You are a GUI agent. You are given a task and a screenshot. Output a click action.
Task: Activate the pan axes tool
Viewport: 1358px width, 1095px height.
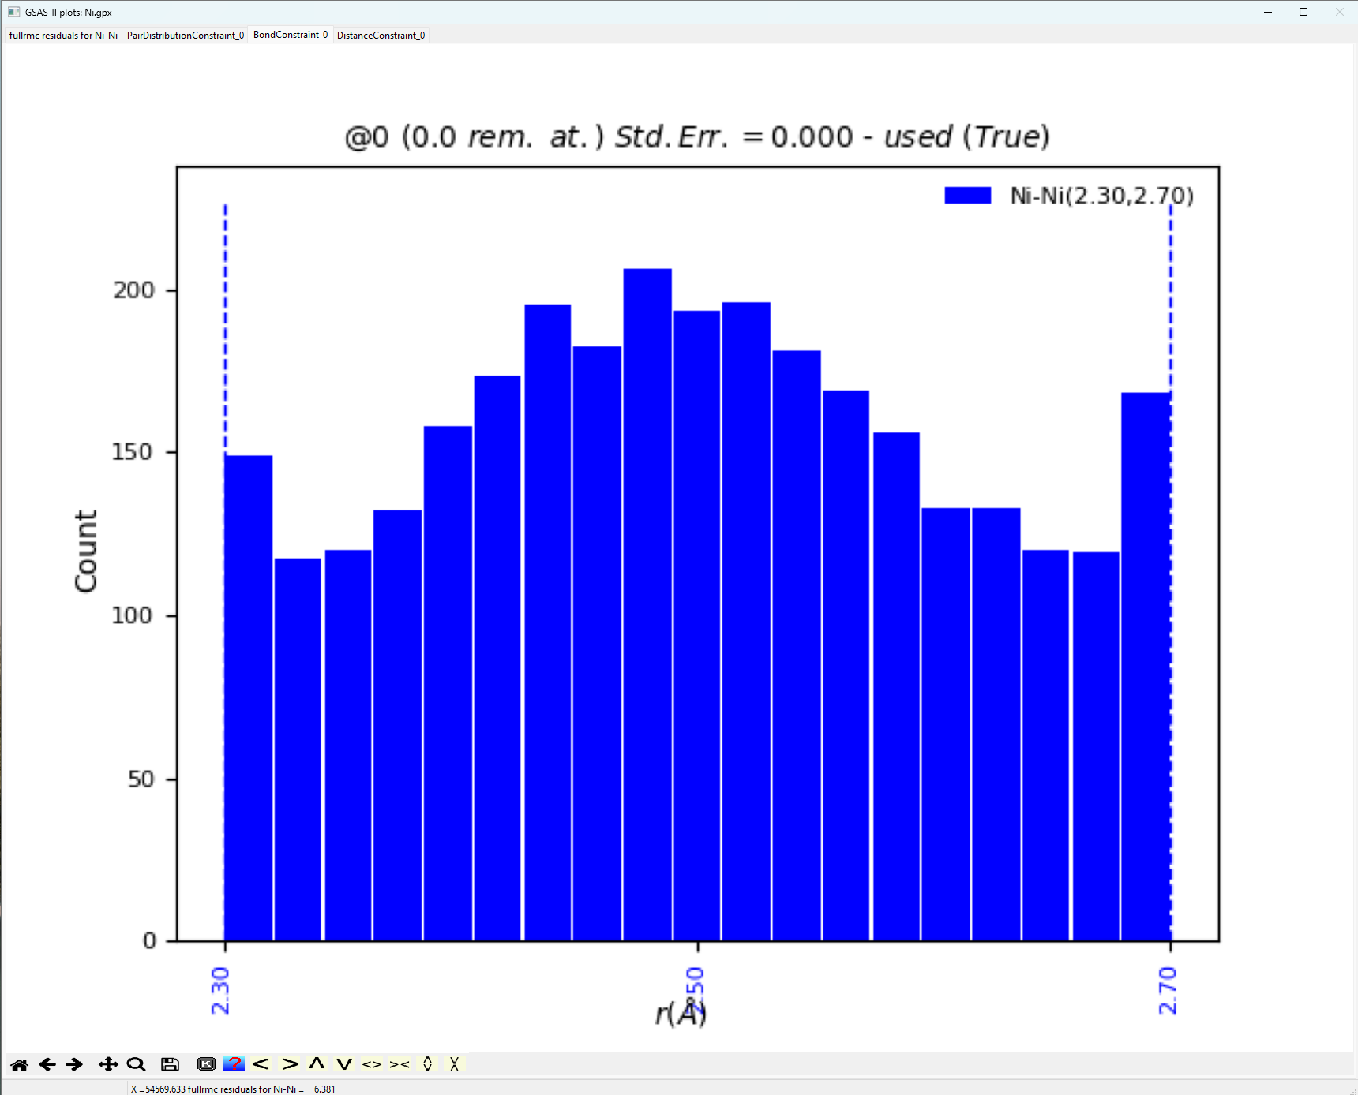[x=108, y=1064]
